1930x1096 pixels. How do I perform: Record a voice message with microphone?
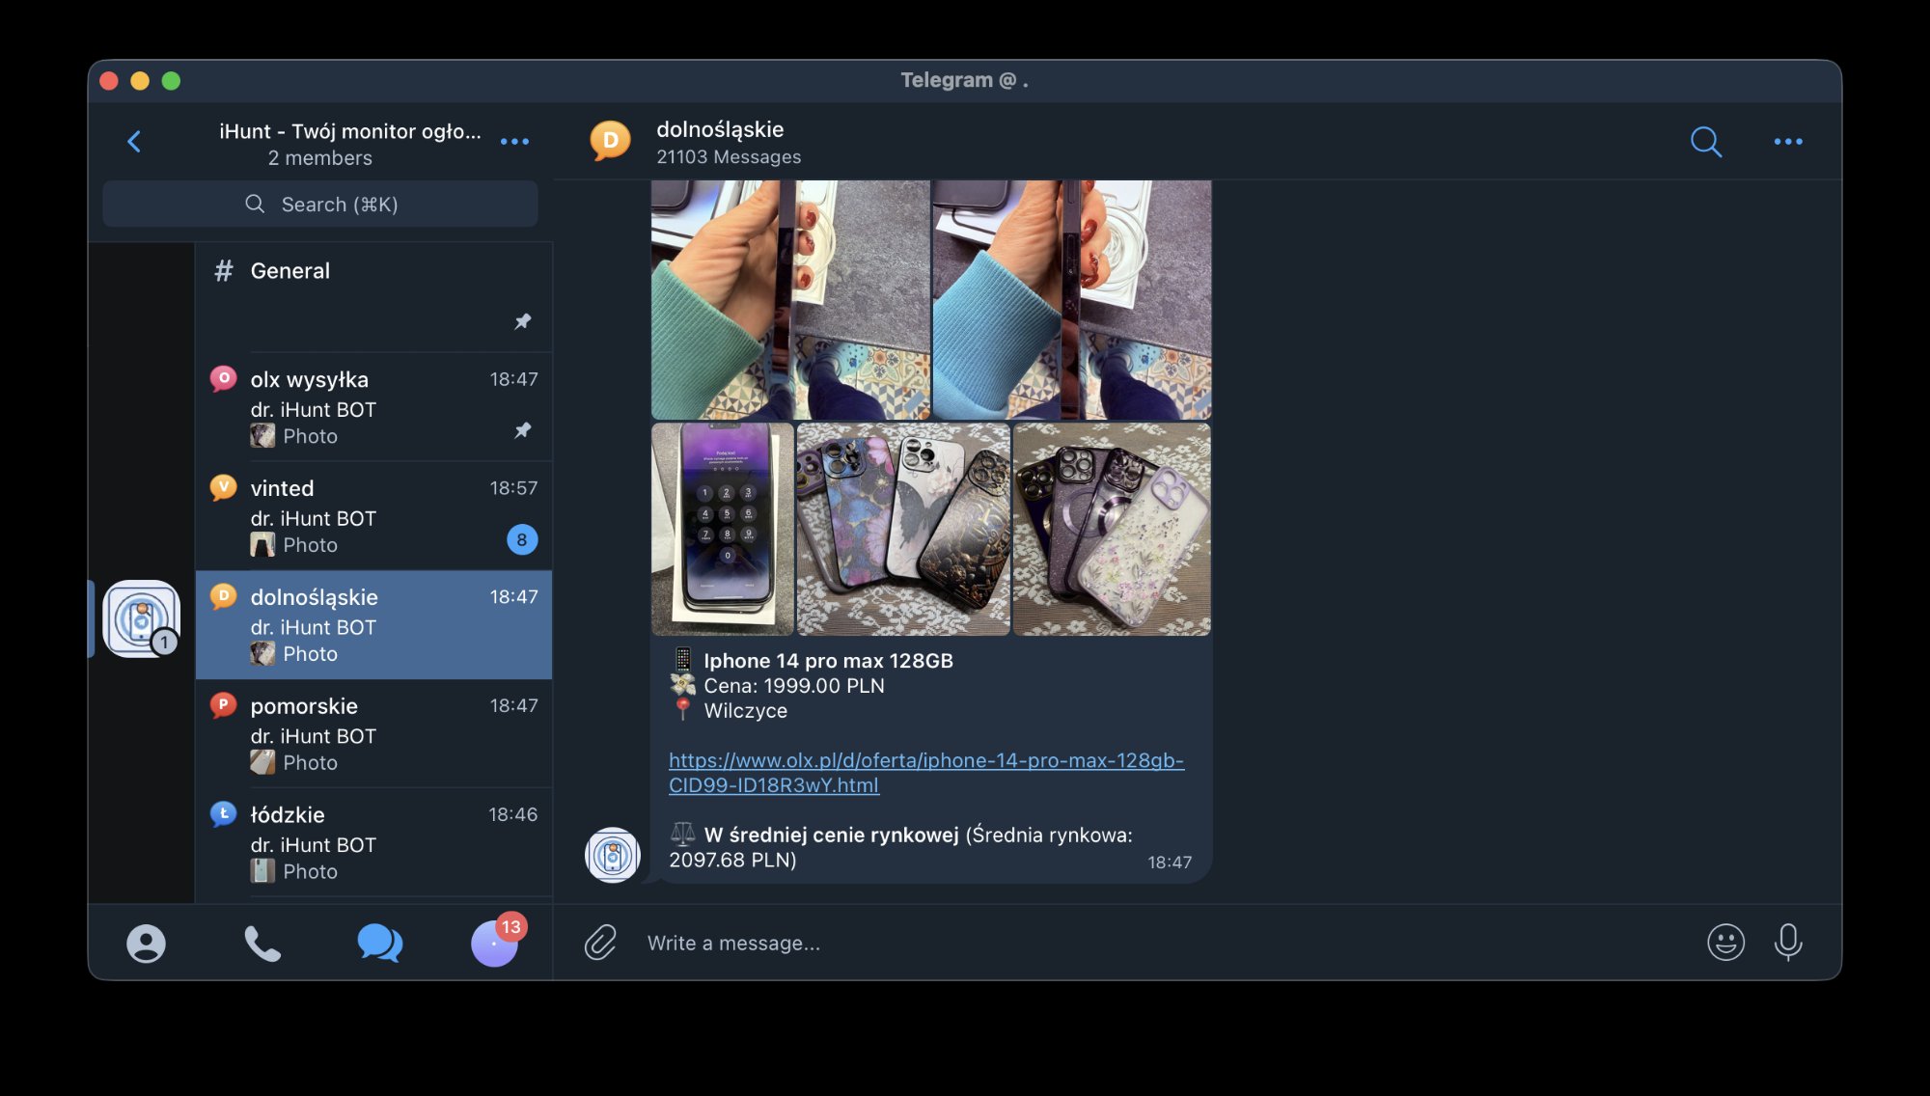[x=1787, y=943]
